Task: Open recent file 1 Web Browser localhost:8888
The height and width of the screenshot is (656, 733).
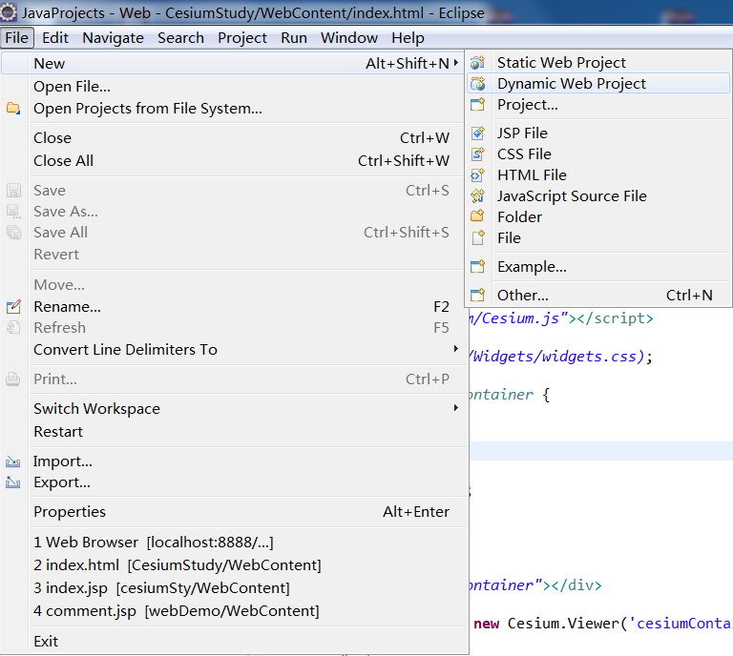Action: point(235,543)
